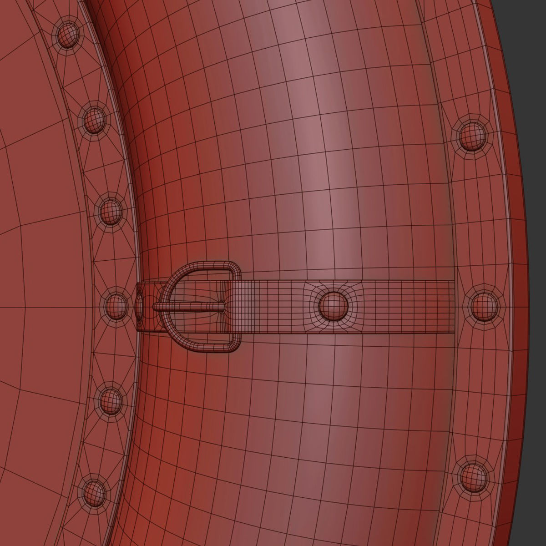Pick the buckle prong pin
Image resolution: width=546 pixels, height=546 pixels.
(188, 307)
